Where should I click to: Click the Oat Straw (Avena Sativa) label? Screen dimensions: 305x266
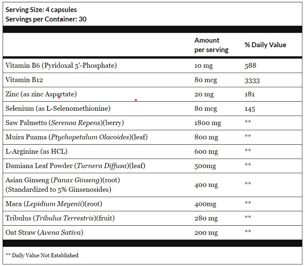click(44, 233)
